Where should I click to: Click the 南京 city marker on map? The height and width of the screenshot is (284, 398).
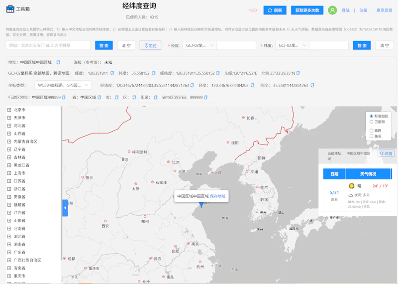pyautogui.click(x=189, y=244)
